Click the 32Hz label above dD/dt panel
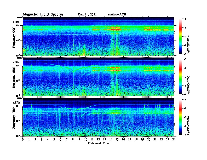The image size is (207, 160). (x=19, y=58)
